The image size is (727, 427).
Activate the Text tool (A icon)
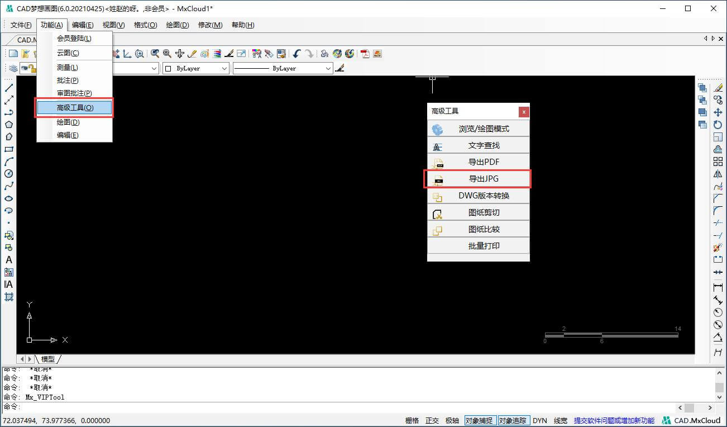tap(9, 260)
